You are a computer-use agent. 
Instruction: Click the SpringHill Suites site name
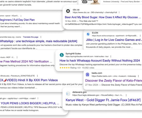pos(73,54)
